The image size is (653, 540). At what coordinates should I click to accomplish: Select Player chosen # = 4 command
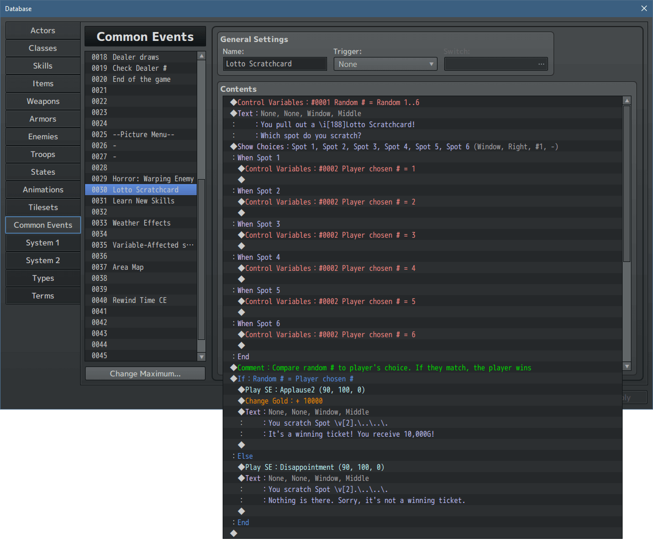(x=422, y=268)
